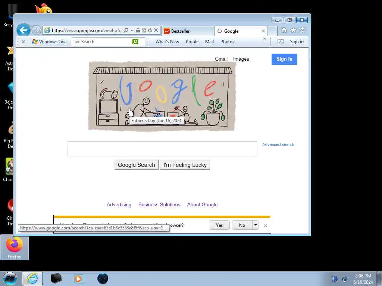Open the Business Solutions link

click(x=159, y=205)
